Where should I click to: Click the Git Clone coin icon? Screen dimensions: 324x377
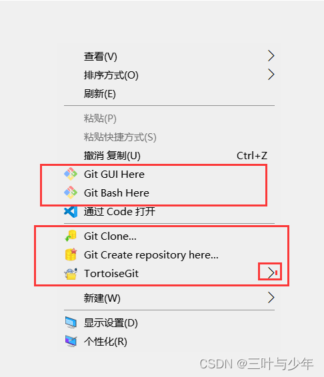[71, 236]
